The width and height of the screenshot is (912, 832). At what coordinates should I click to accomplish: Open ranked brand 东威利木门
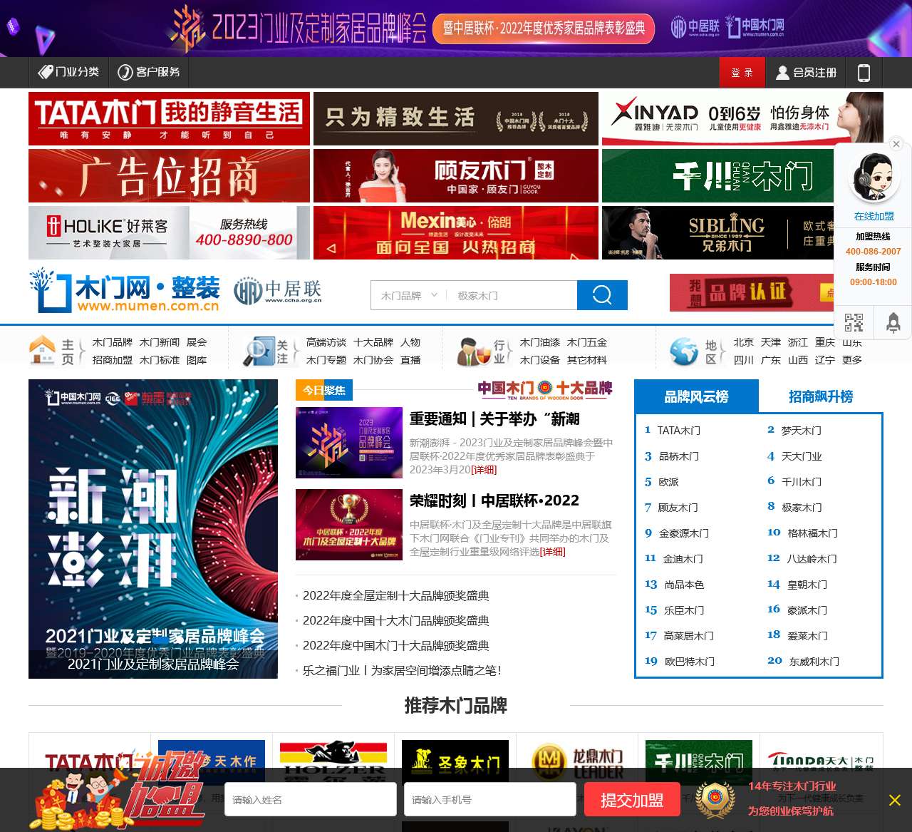(x=814, y=662)
